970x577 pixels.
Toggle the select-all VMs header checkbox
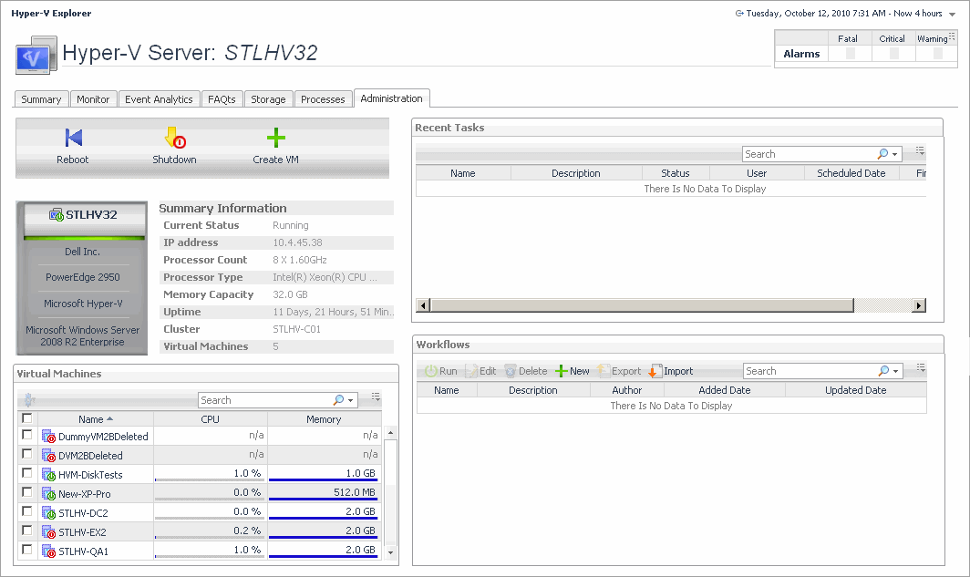(27, 418)
